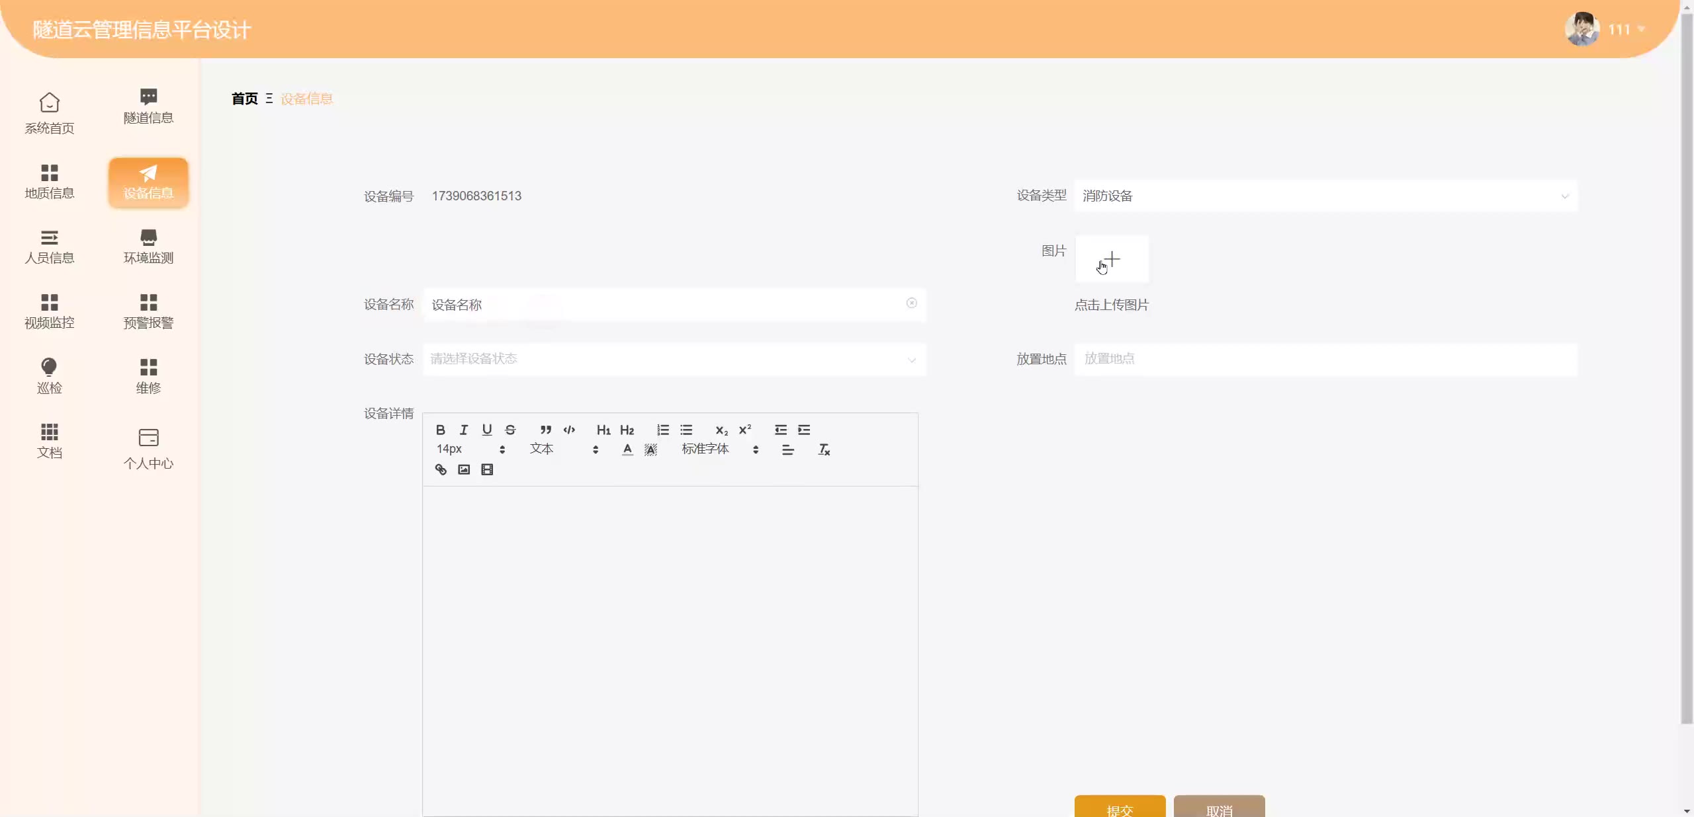Toggle strikethrough formatting button

coord(510,430)
